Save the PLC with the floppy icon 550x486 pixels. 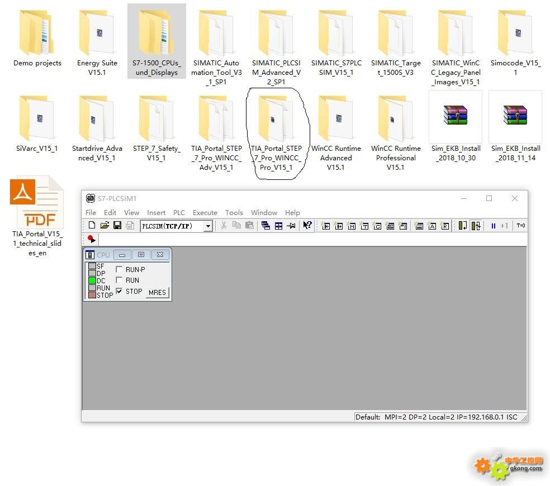[117, 226]
